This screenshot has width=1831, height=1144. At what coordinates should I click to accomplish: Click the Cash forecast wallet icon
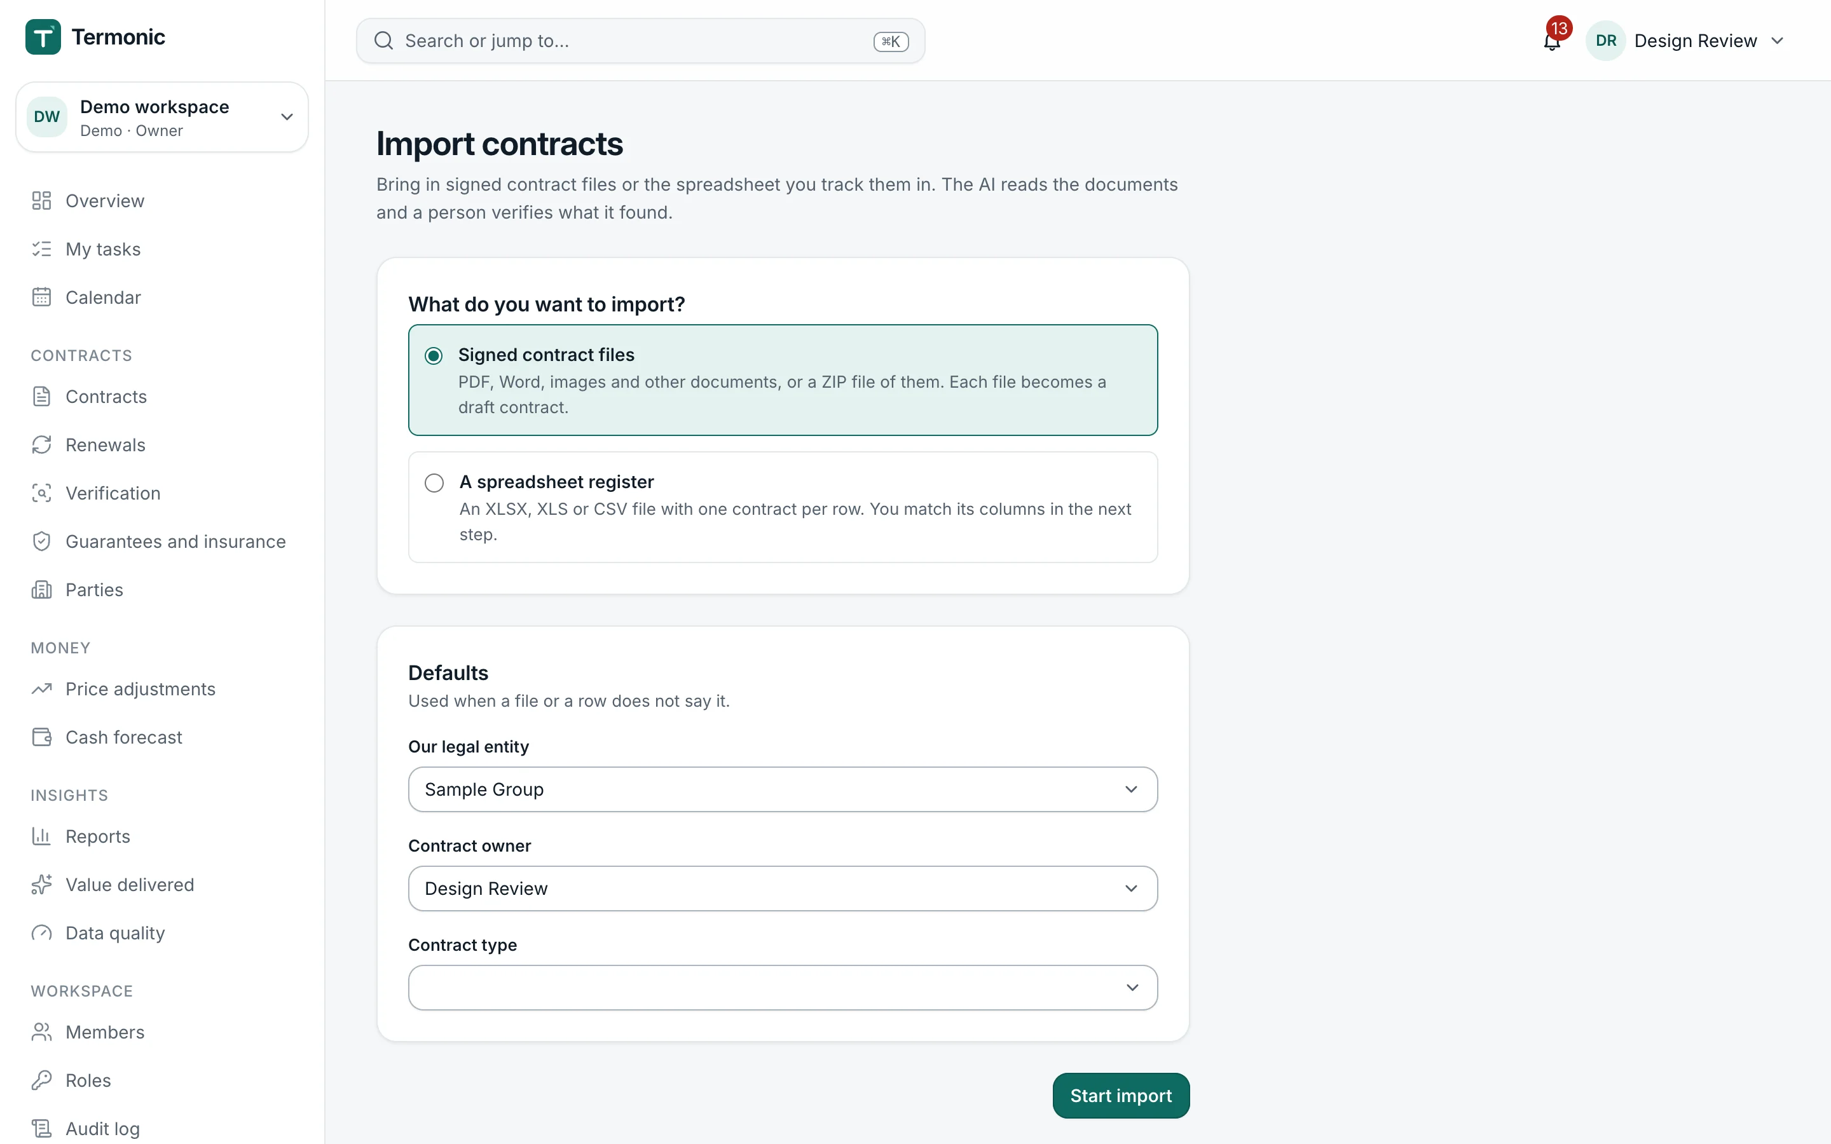(x=41, y=738)
